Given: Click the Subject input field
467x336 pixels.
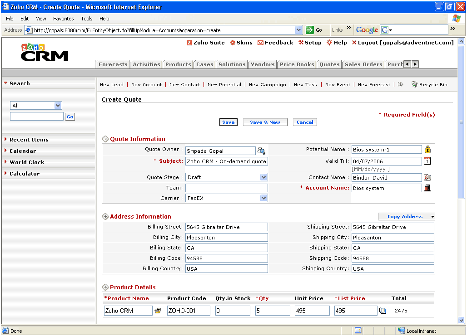Looking at the screenshot, I should pyautogui.click(x=226, y=161).
